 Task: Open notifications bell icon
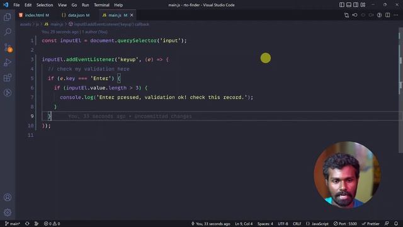(396, 224)
